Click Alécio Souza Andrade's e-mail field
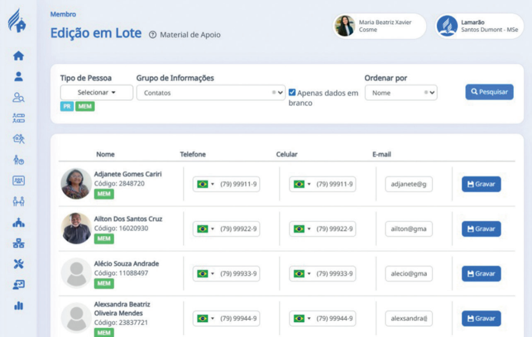The height and width of the screenshot is (337, 532). click(x=409, y=274)
